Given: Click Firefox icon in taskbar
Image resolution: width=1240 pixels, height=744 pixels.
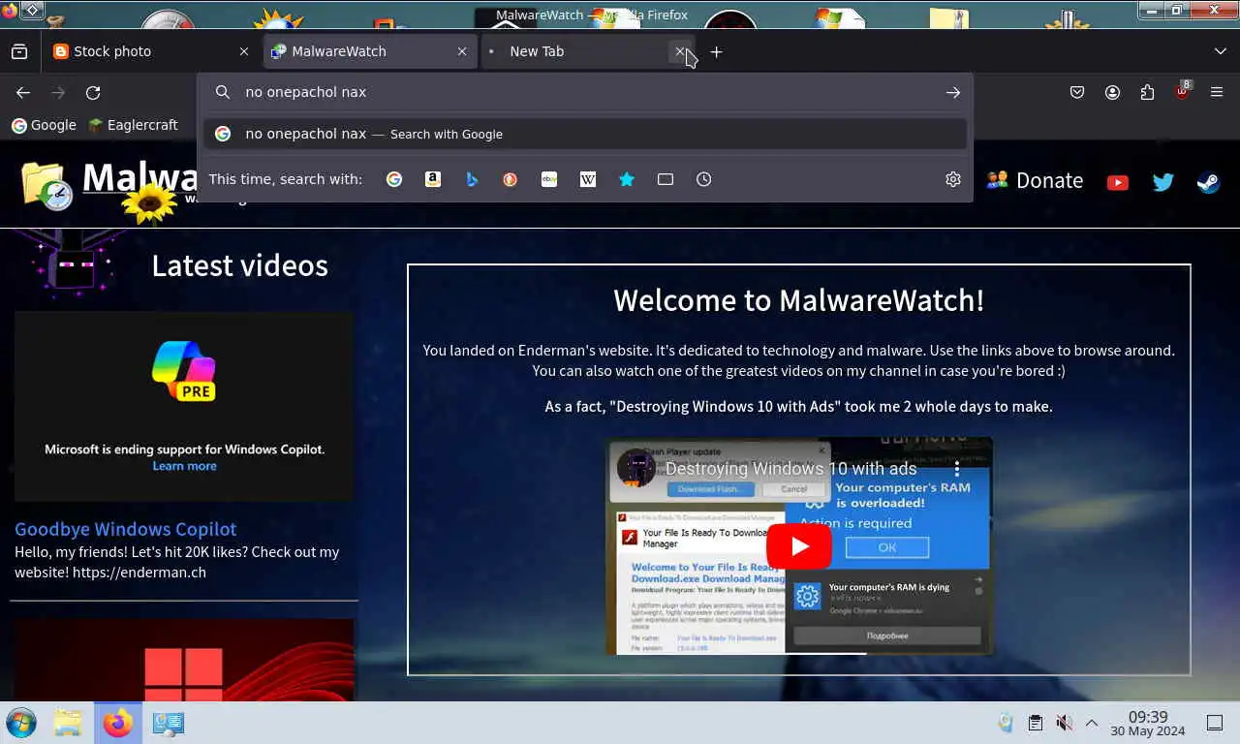Looking at the screenshot, I should pyautogui.click(x=118, y=723).
